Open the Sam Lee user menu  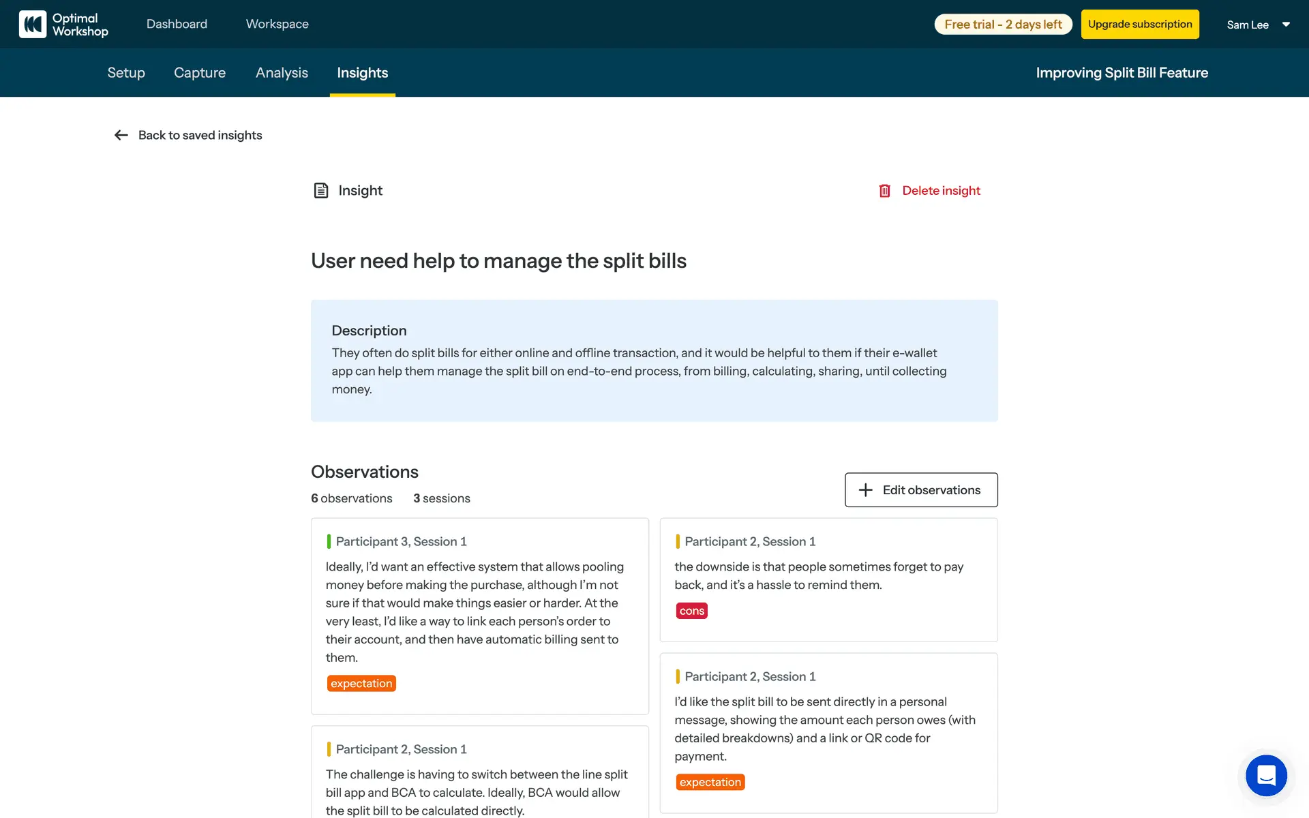tap(1247, 25)
